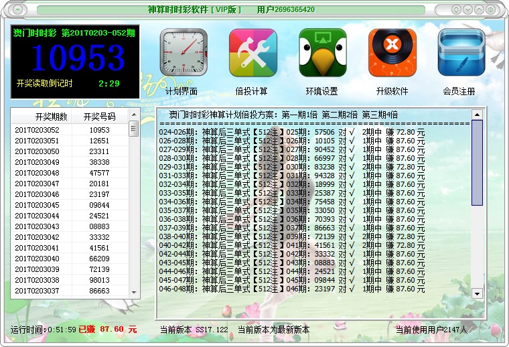Open the 倍投计算 tools icon
The width and height of the screenshot is (509, 347).
[x=253, y=52]
